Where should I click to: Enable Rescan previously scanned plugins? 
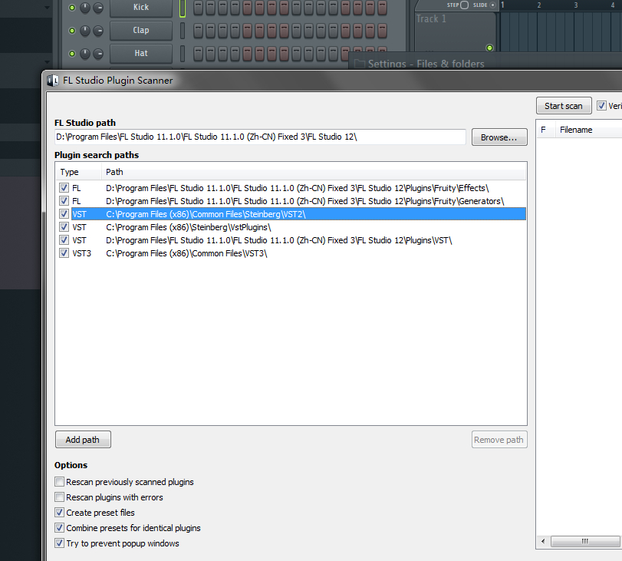60,482
